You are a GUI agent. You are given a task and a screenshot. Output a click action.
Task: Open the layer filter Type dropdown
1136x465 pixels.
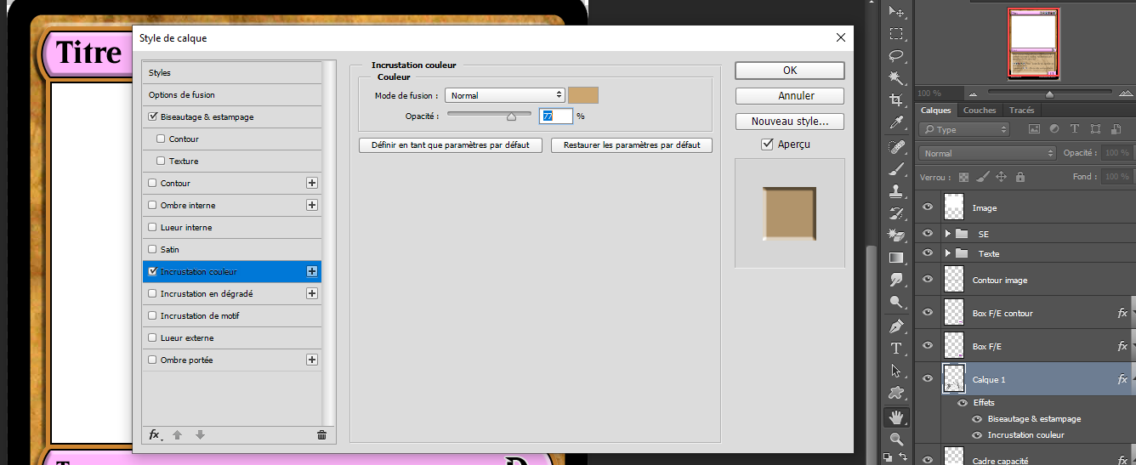(x=964, y=129)
